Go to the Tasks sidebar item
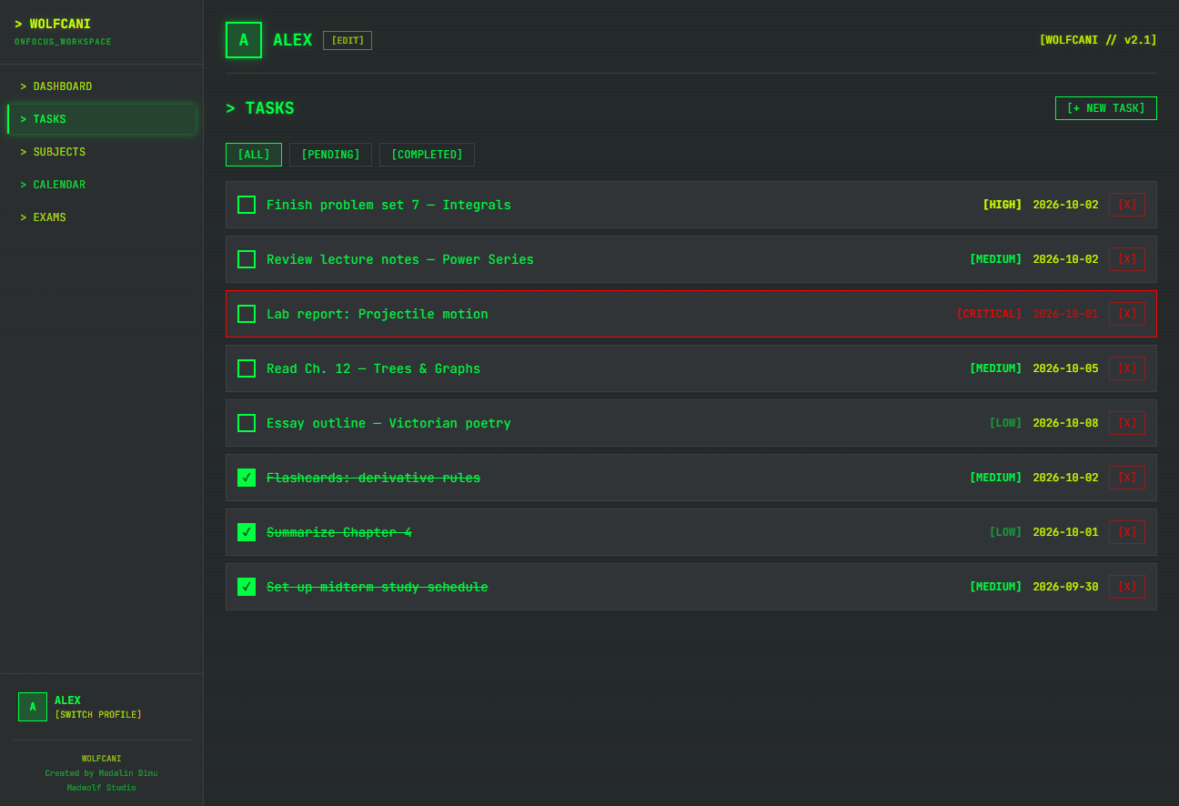The image size is (1179, 806). (102, 119)
